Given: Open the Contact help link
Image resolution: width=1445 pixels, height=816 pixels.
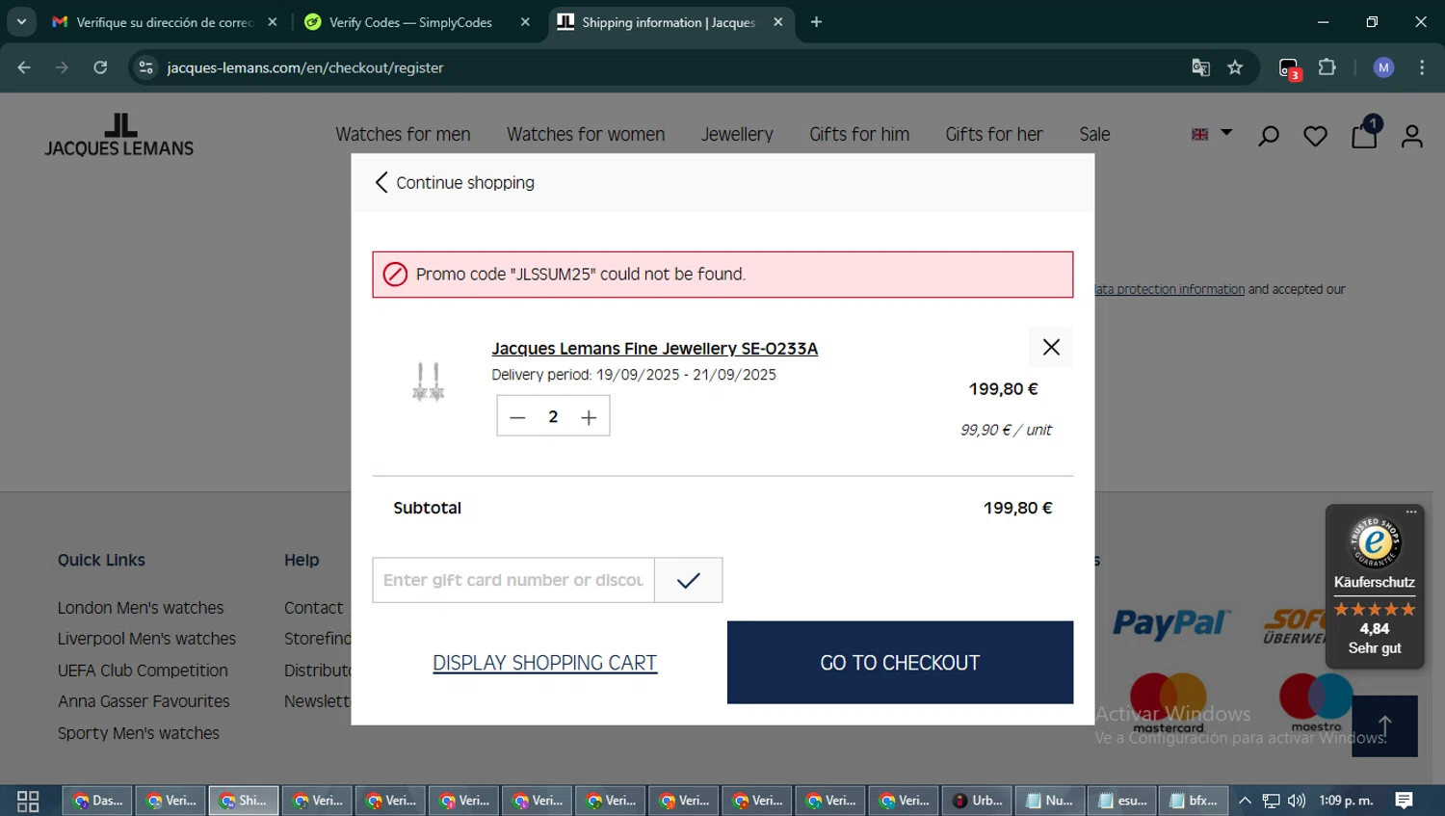Looking at the screenshot, I should 313,608.
